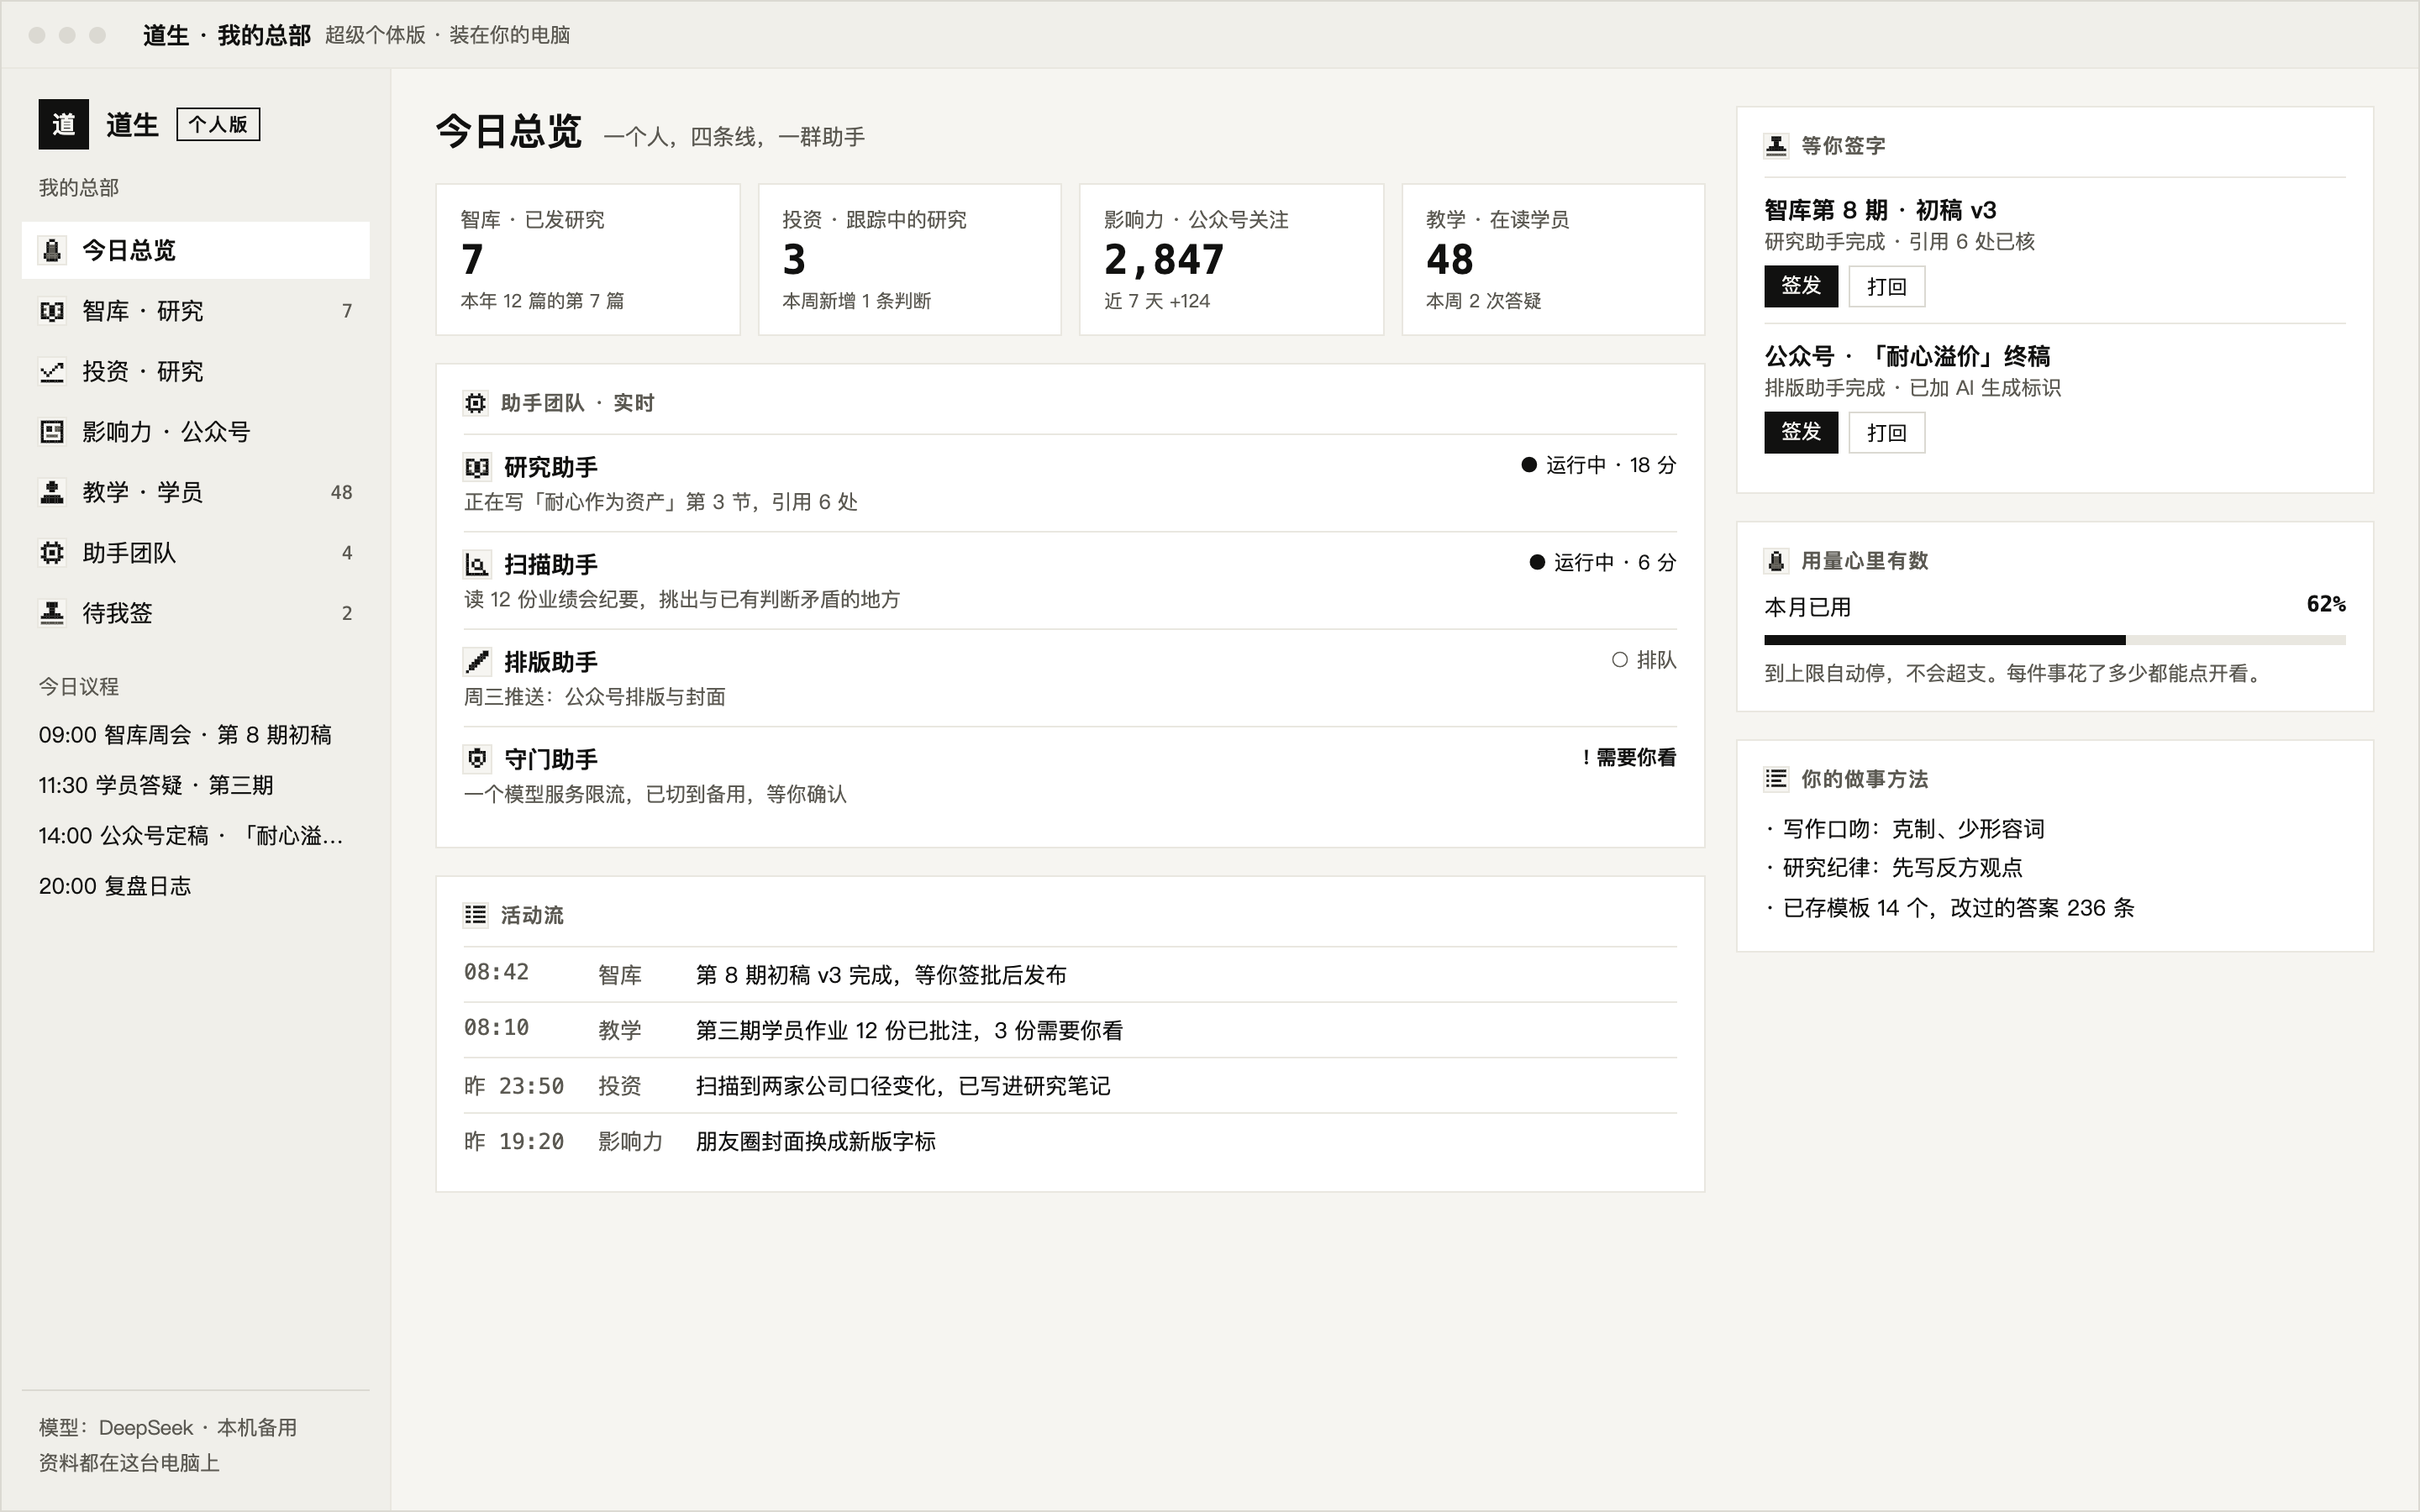This screenshot has height=1512, width=2420.
Task: Click the chip icon beside 助手团队·实时 heading
Action: pos(476,403)
